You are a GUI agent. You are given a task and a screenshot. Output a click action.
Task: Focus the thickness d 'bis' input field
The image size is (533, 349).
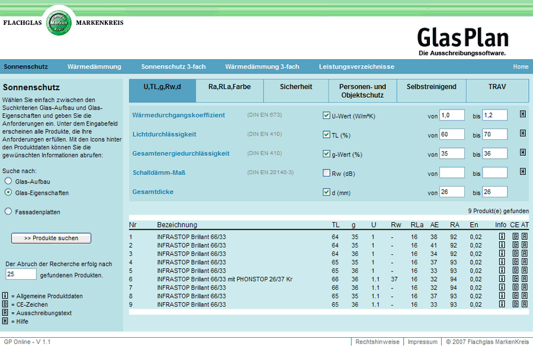[x=495, y=191]
